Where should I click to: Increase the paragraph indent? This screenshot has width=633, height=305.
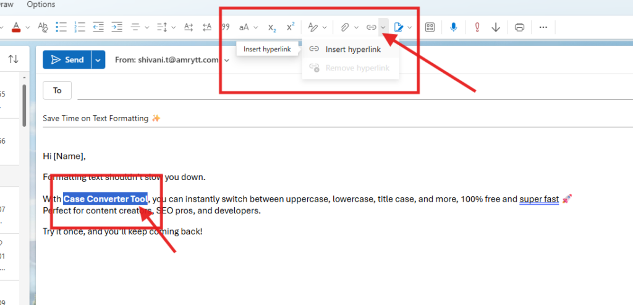pyautogui.click(x=117, y=27)
